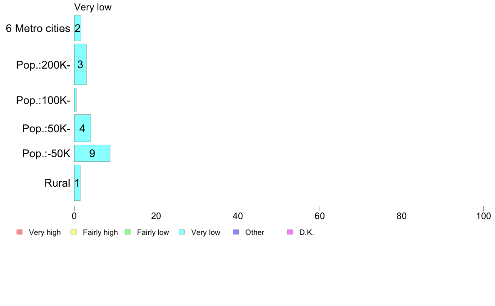Click the Rural category label

[57, 183]
